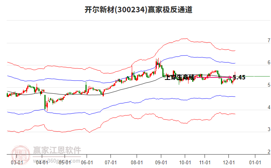
Task: Click the 08-01 date label
Action: tap(137, 163)
